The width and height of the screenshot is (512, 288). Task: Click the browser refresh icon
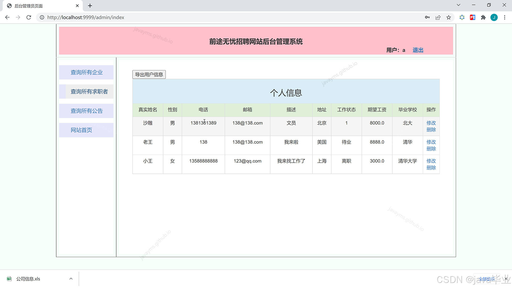[29, 17]
